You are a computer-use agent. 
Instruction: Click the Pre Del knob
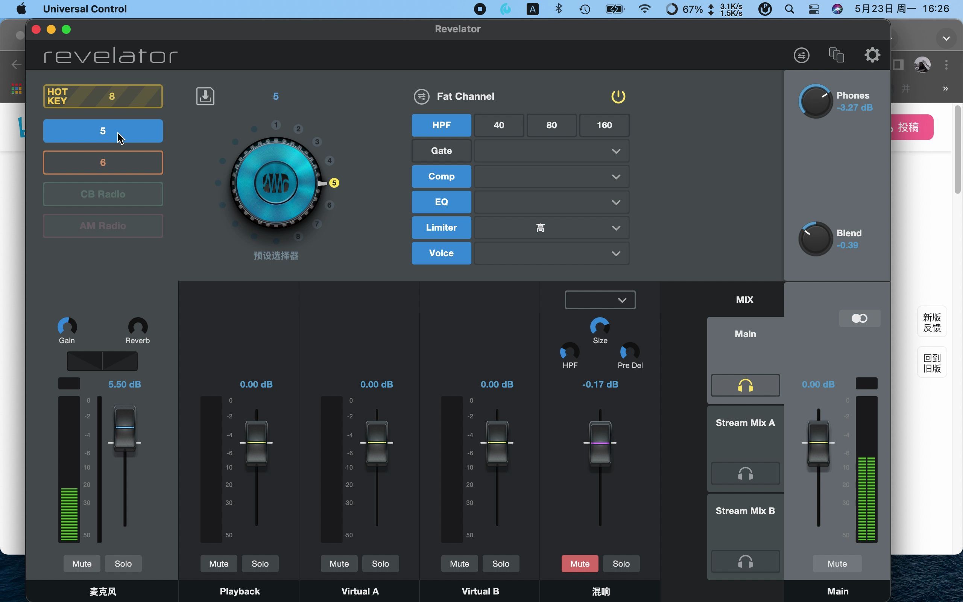tap(630, 351)
